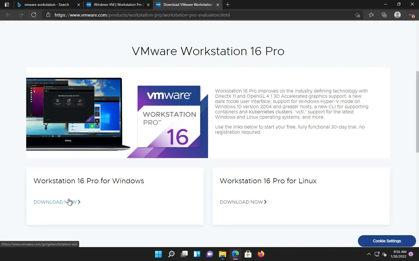Viewport: 419px width, 261px height.
Task: Open Microsoft Store from taskbar
Action: click(248, 254)
